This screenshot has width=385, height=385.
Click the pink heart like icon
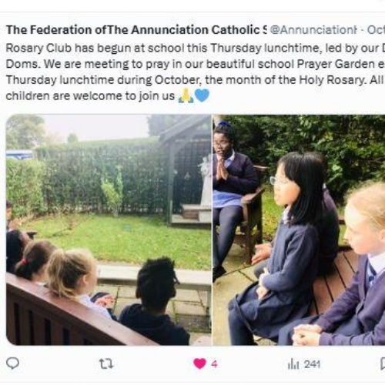click(199, 363)
